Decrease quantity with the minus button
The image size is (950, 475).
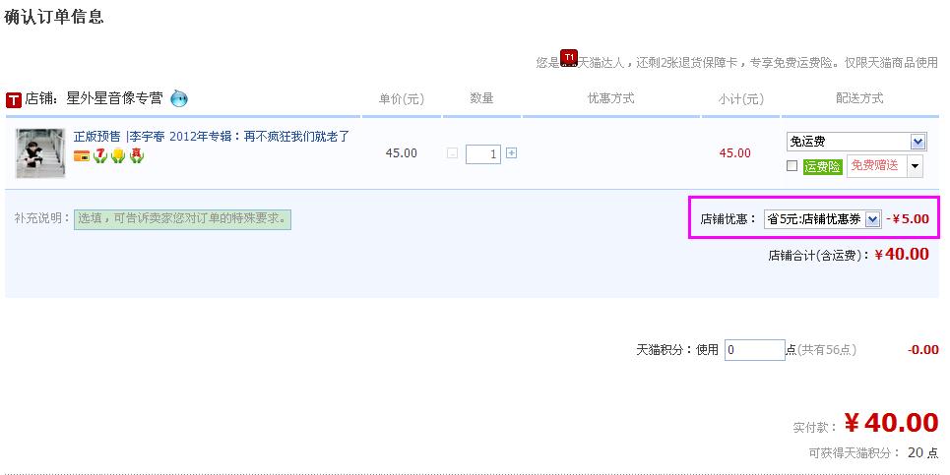452,153
